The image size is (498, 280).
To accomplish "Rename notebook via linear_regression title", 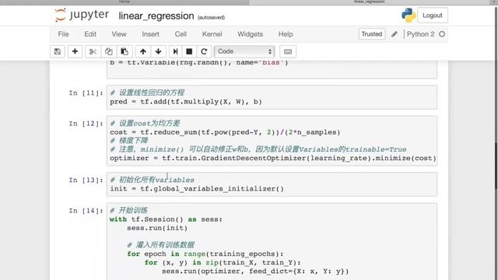I will 156,16.
